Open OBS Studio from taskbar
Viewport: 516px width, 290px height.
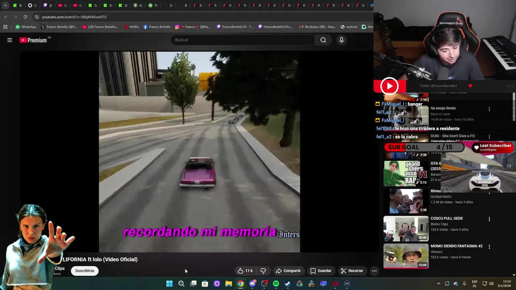264,284
